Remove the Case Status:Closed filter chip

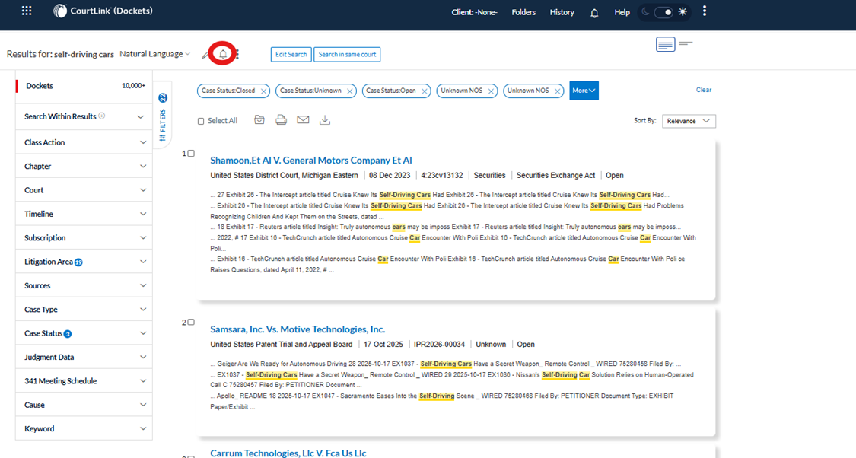pos(264,91)
